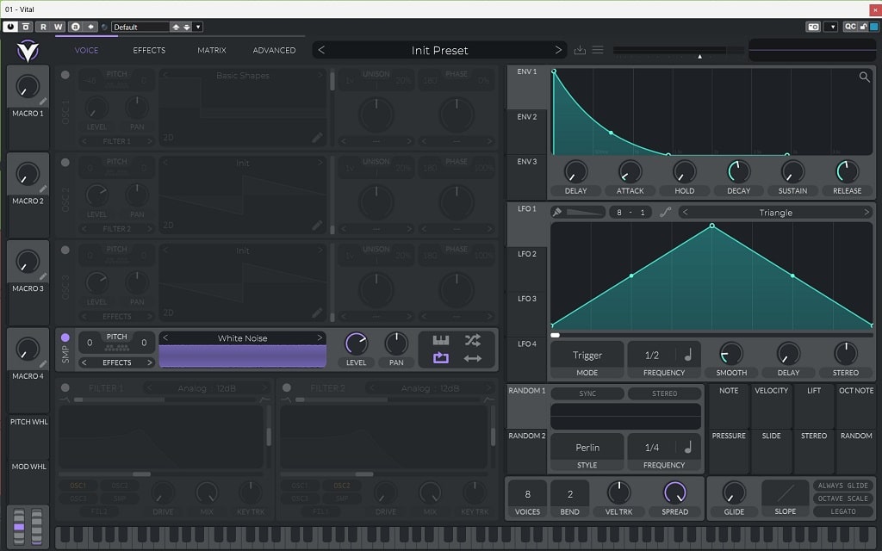
Task: Click the OCT NOTE modulation source
Action: pos(856,406)
